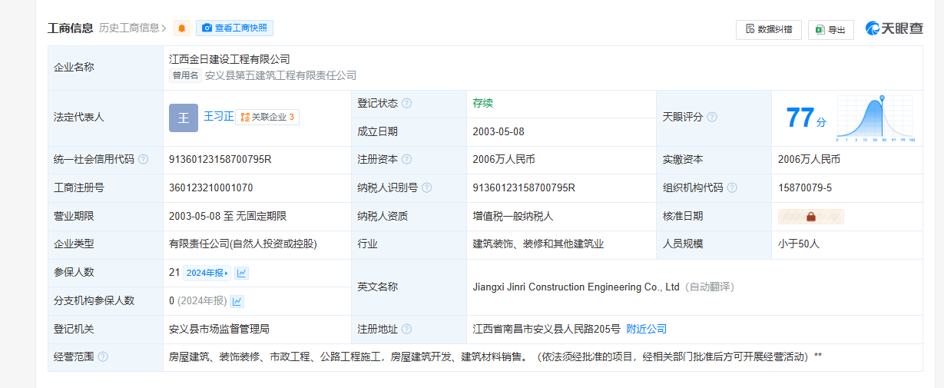Click 有限责任公司(自然人投资或控股) value
Image resolution: width=944 pixels, height=388 pixels.
point(243,244)
